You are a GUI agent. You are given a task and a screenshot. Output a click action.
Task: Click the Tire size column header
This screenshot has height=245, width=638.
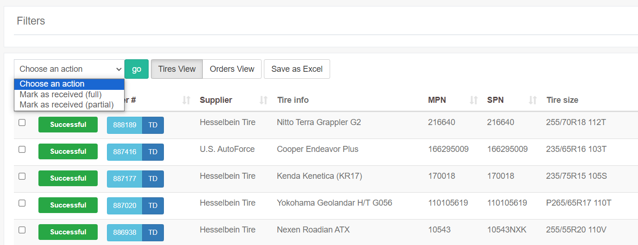pos(562,100)
